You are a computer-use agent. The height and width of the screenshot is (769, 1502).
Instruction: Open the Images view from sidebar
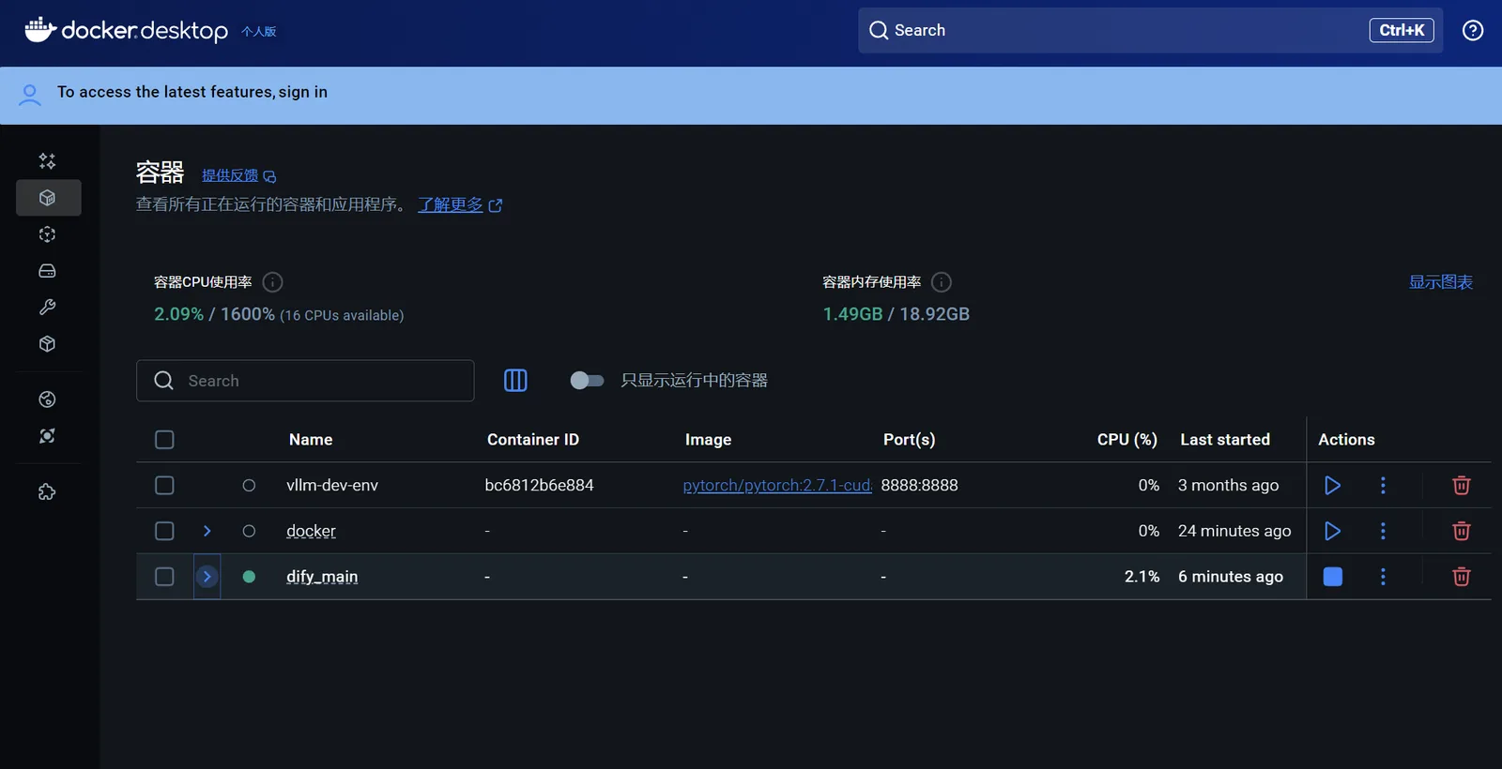pos(47,234)
